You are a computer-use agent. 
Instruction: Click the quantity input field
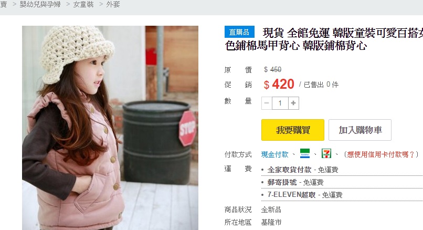coord(280,103)
